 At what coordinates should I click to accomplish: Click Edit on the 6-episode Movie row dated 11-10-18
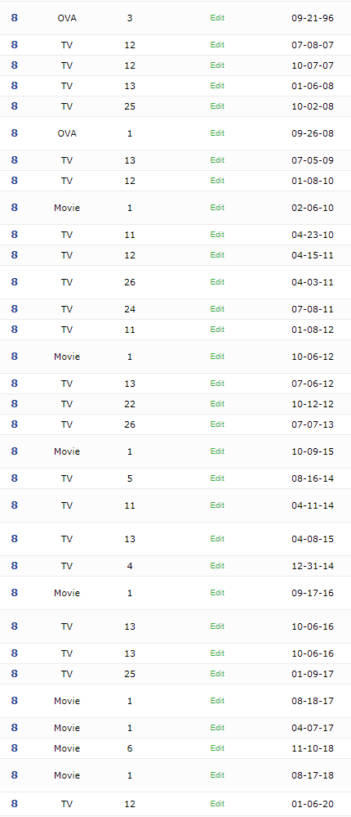click(x=217, y=749)
